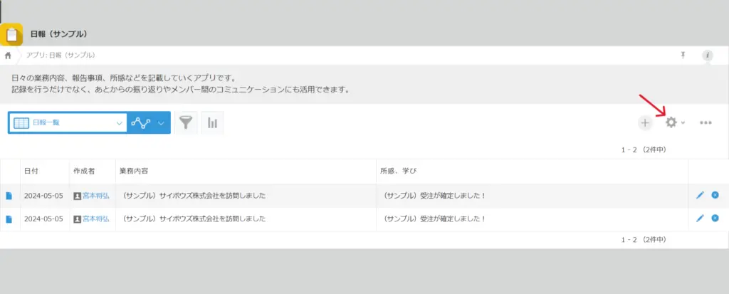Click the 作成者 column header
Viewport: 729px width, 294px height.
(x=83, y=172)
